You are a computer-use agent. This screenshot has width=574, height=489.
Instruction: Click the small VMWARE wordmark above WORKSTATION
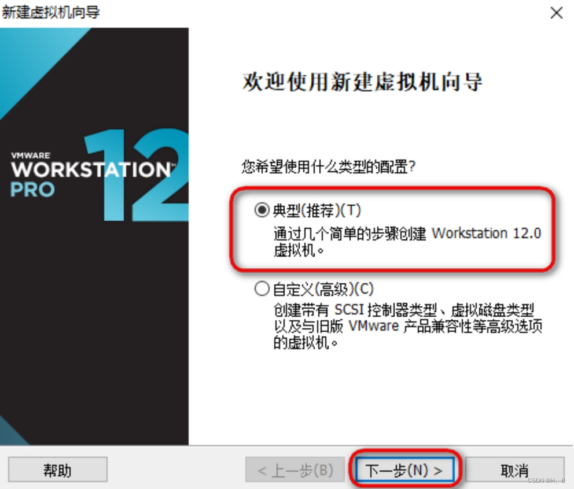point(31,155)
